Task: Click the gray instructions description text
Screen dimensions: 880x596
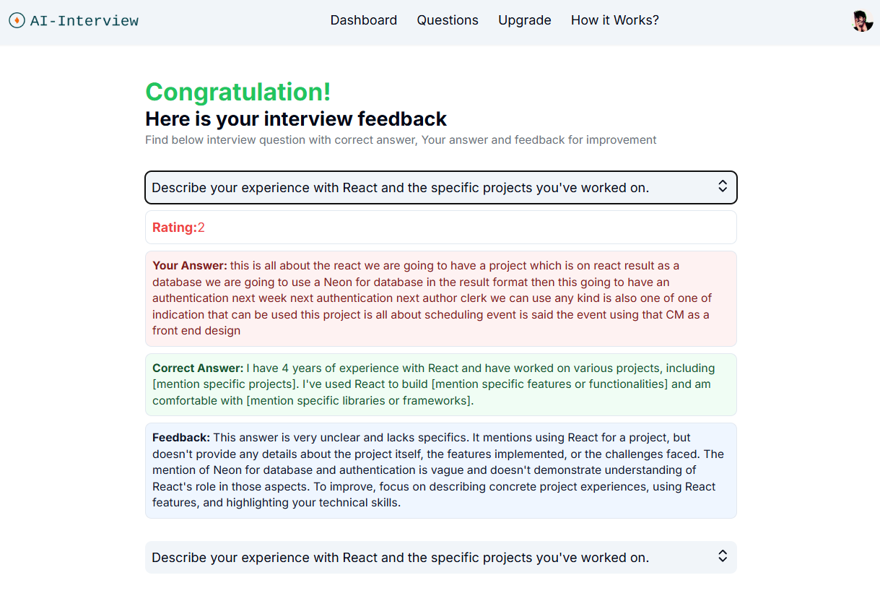Action: click(x=401, y=140)
